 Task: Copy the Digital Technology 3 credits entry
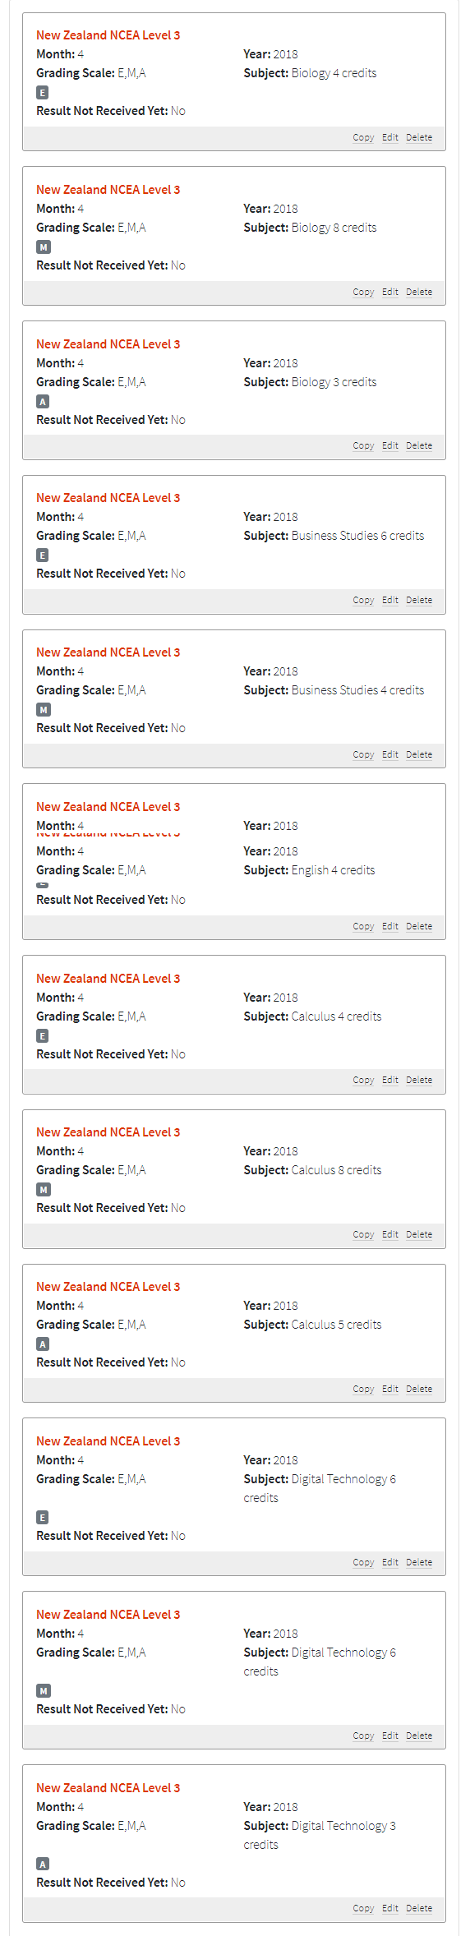(363, 1909)
